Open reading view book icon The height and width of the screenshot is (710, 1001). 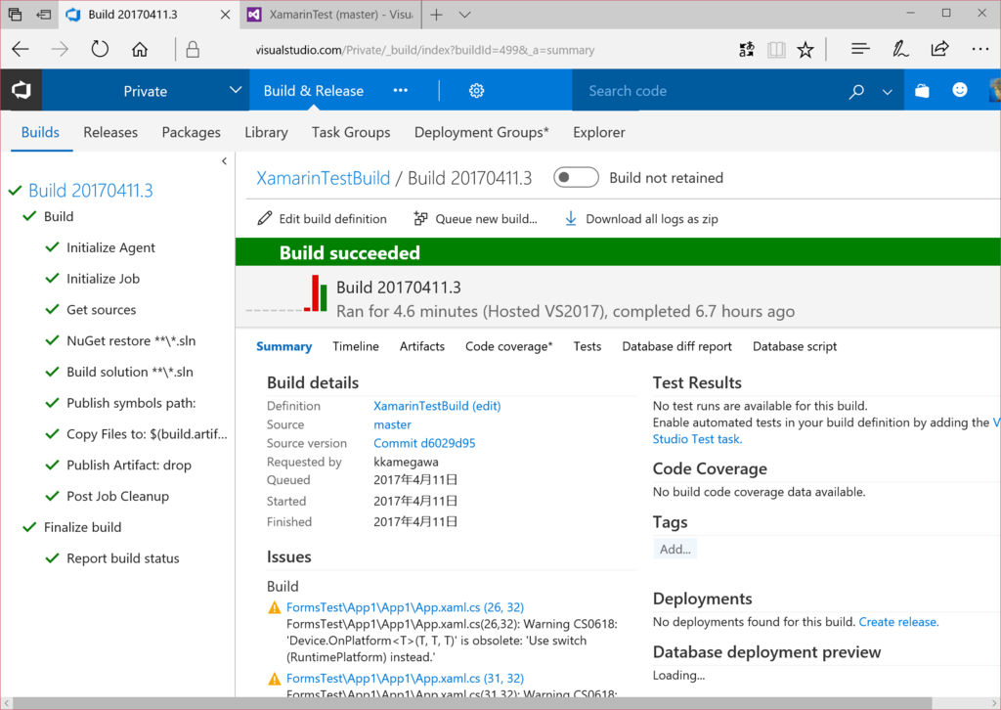[x=776, y=49]
